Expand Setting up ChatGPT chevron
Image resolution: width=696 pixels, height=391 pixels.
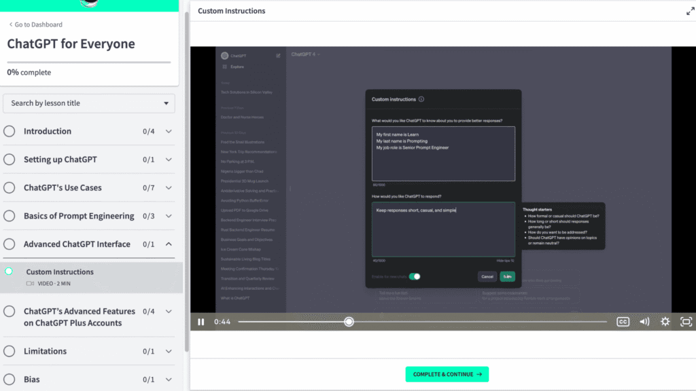(x=169, y=160)
